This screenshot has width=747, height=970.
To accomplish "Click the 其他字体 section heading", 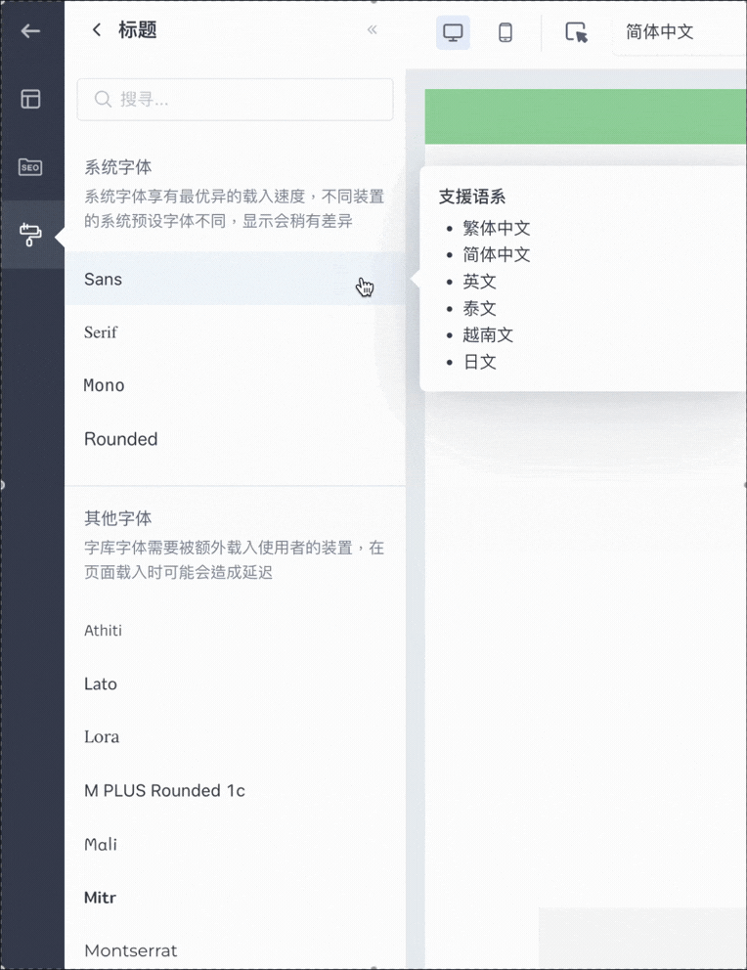I will (x=118, y=518).
